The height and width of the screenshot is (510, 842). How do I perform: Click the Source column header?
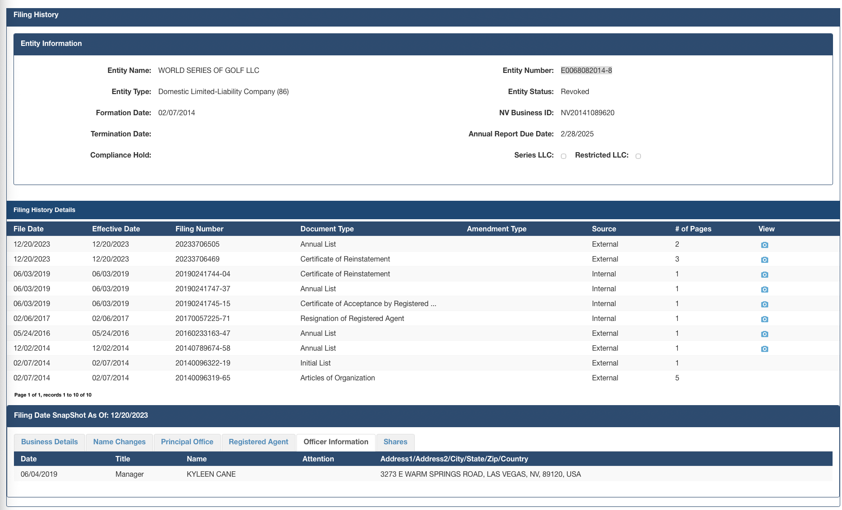(604, 229)
